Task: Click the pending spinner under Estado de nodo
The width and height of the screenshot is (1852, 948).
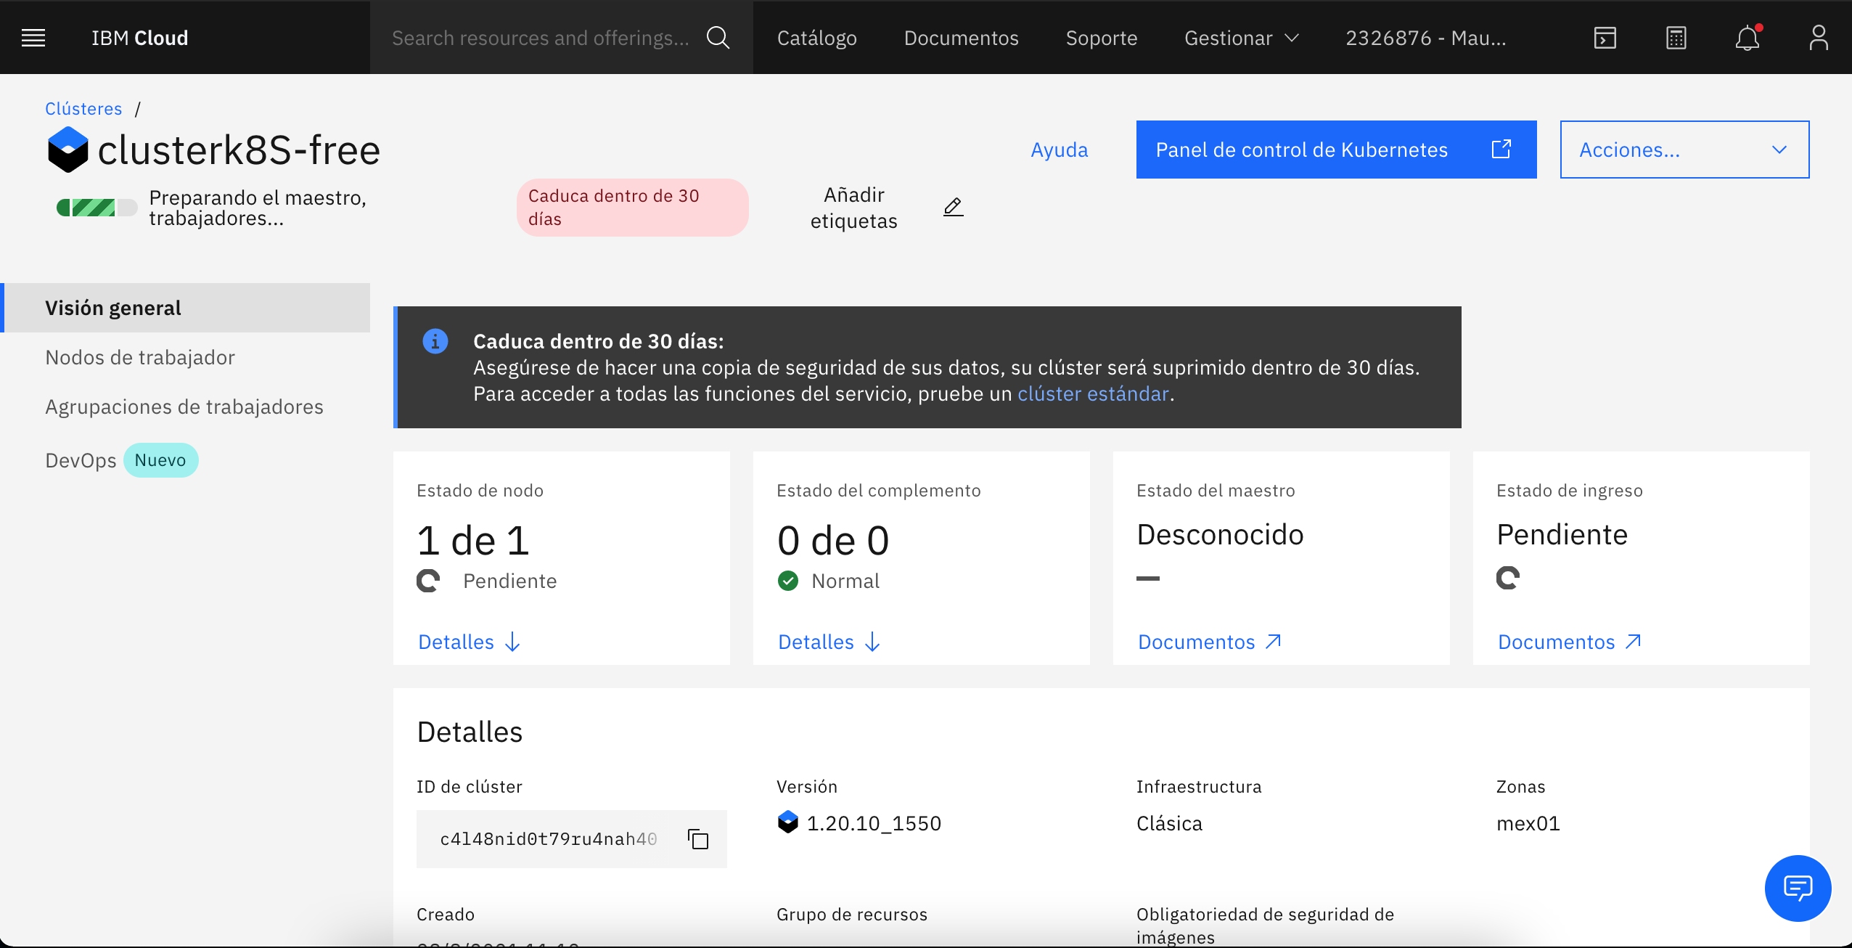Action: coord(428,581)
